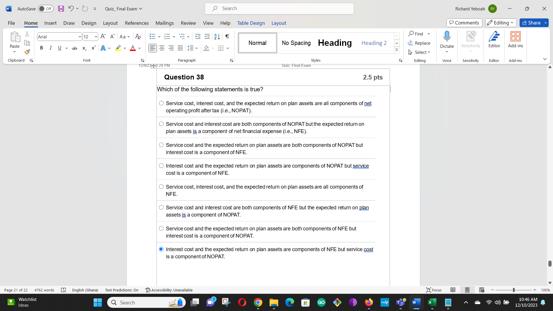The width and height of the screenshot is (553, 311).
Task: Center align text
Action: point(162,48)
